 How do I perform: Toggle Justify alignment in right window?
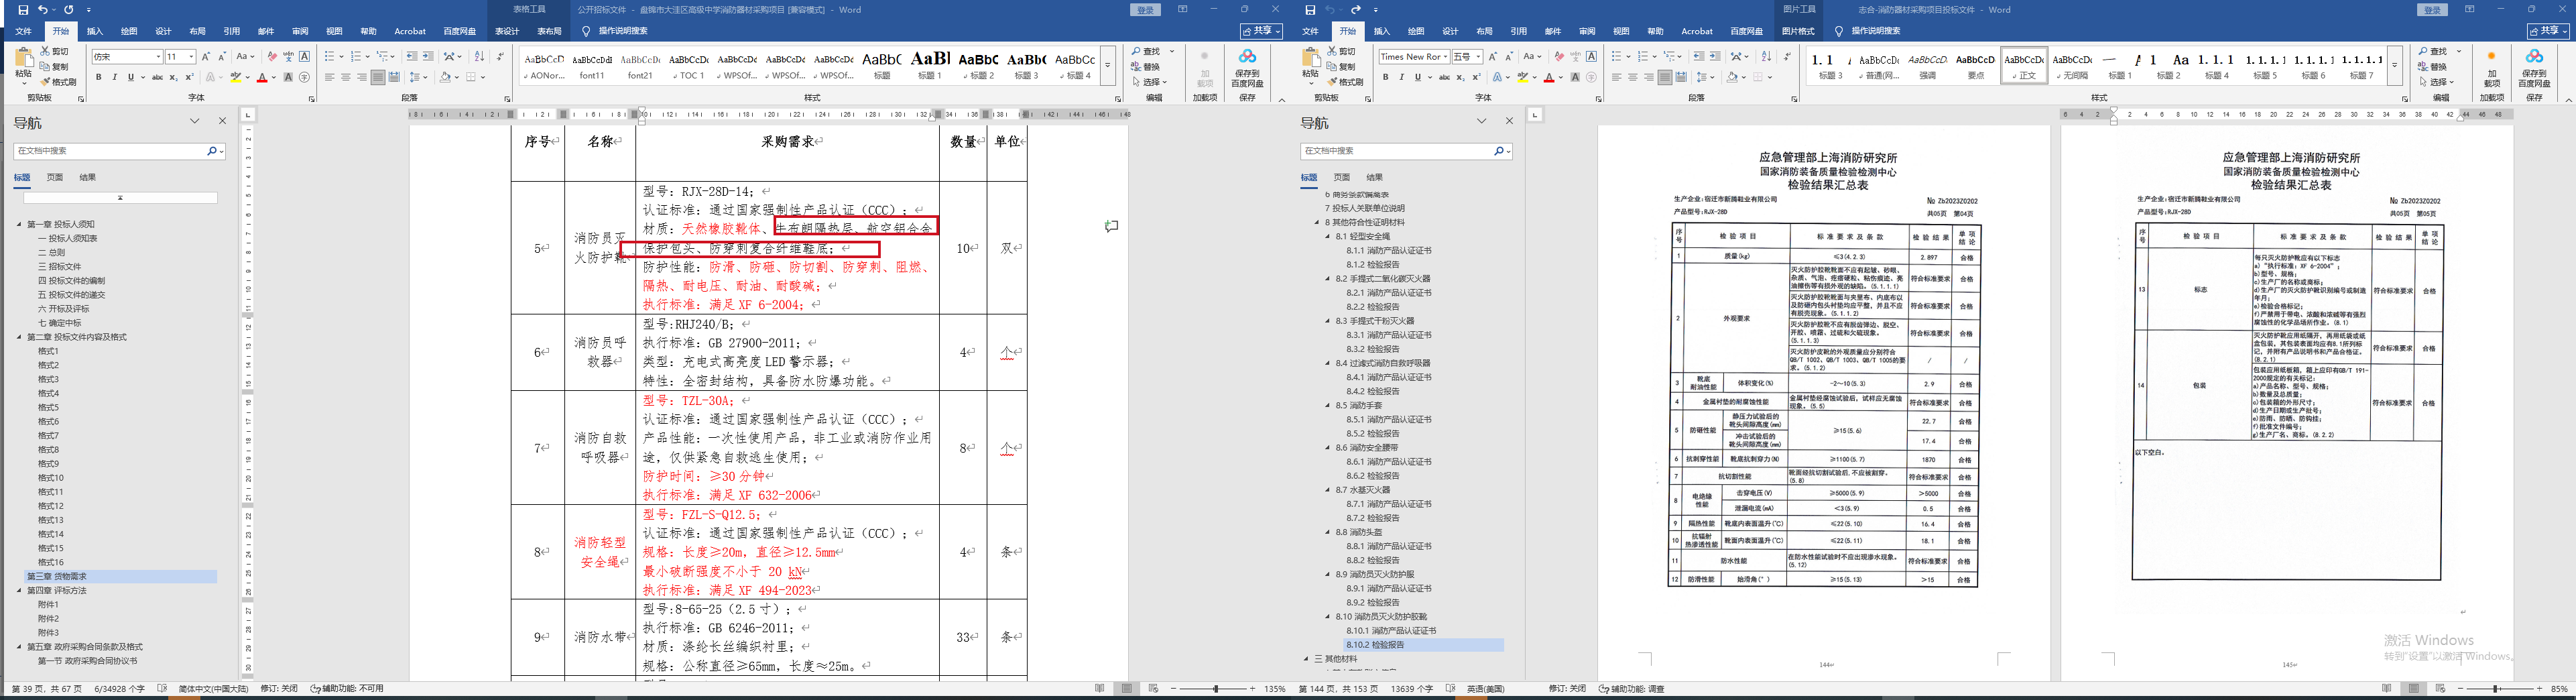point(1665,77)
